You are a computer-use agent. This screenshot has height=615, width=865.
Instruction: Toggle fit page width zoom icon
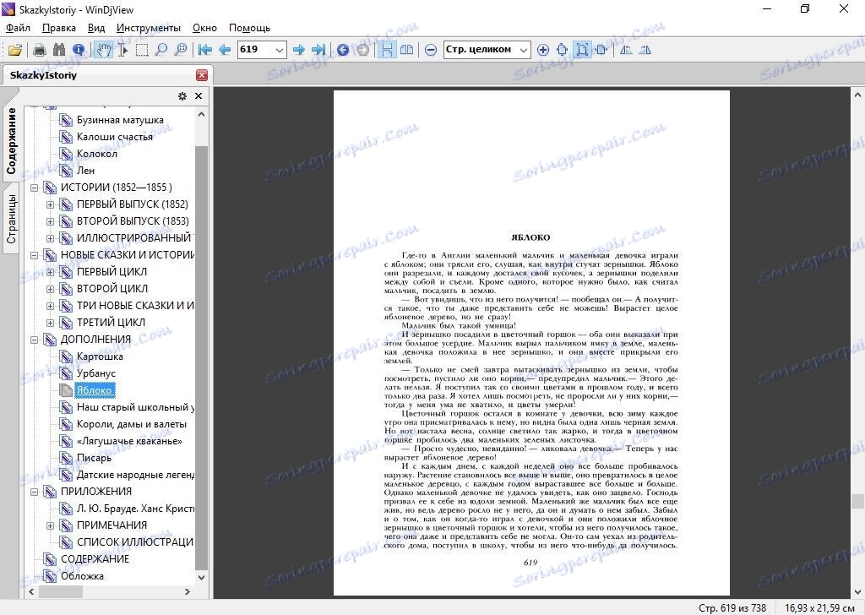pos(601,50)
